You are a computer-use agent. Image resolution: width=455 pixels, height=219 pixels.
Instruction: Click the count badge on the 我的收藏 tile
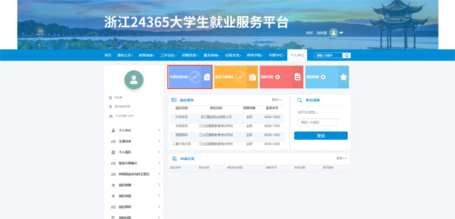point(323,77)
